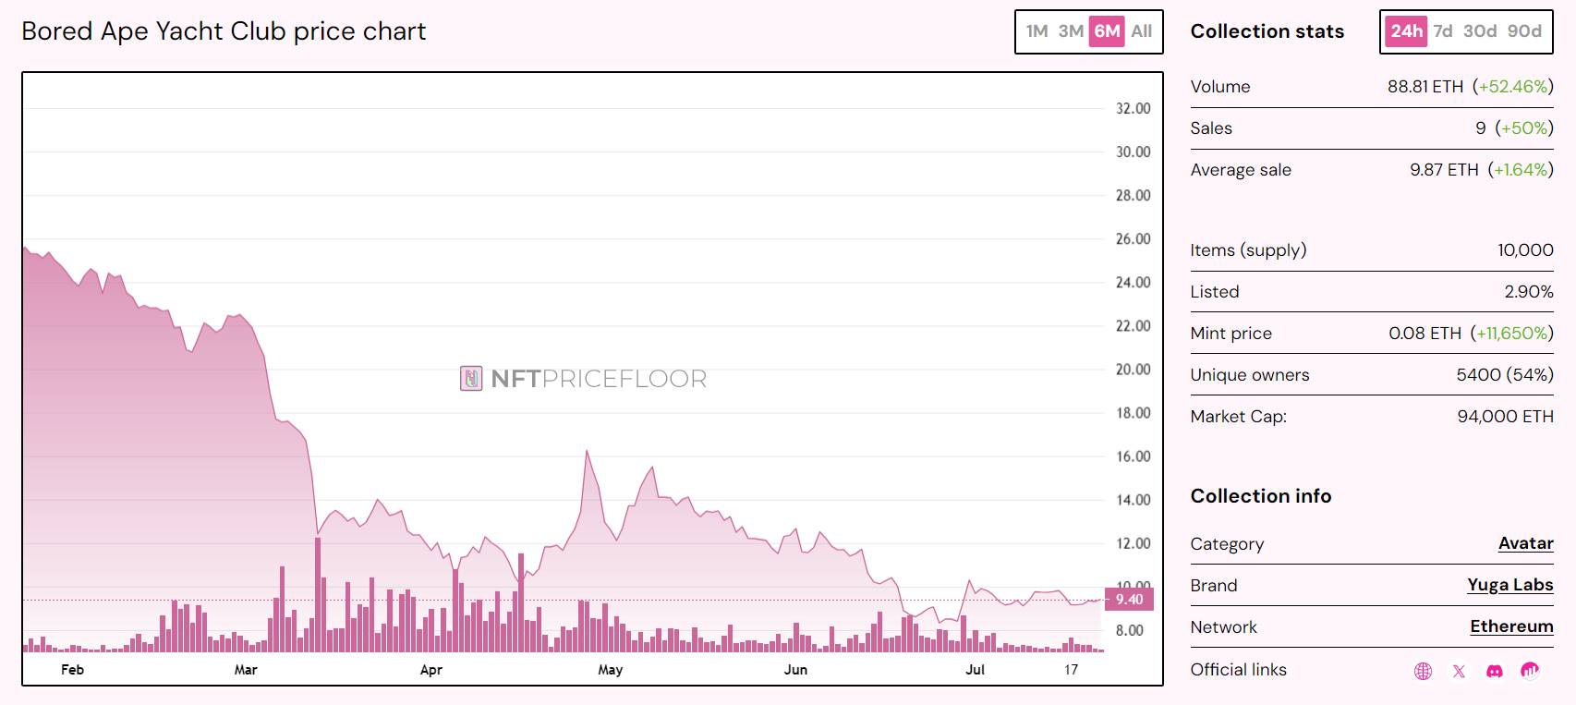Click the Jul marker on time axis

(x=975, y=670)
